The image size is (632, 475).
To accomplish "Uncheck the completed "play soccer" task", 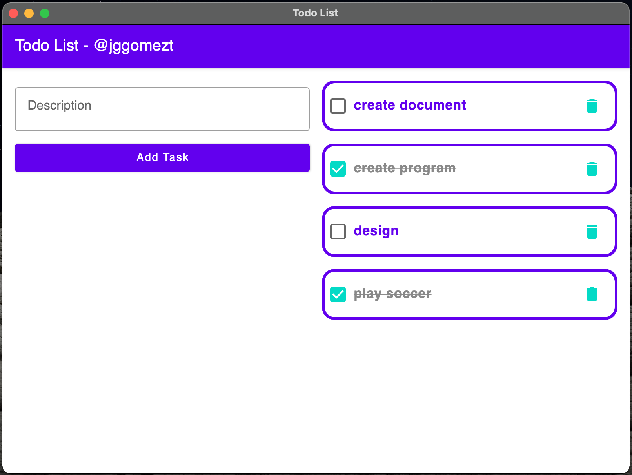I will click(x=338, y=294).
